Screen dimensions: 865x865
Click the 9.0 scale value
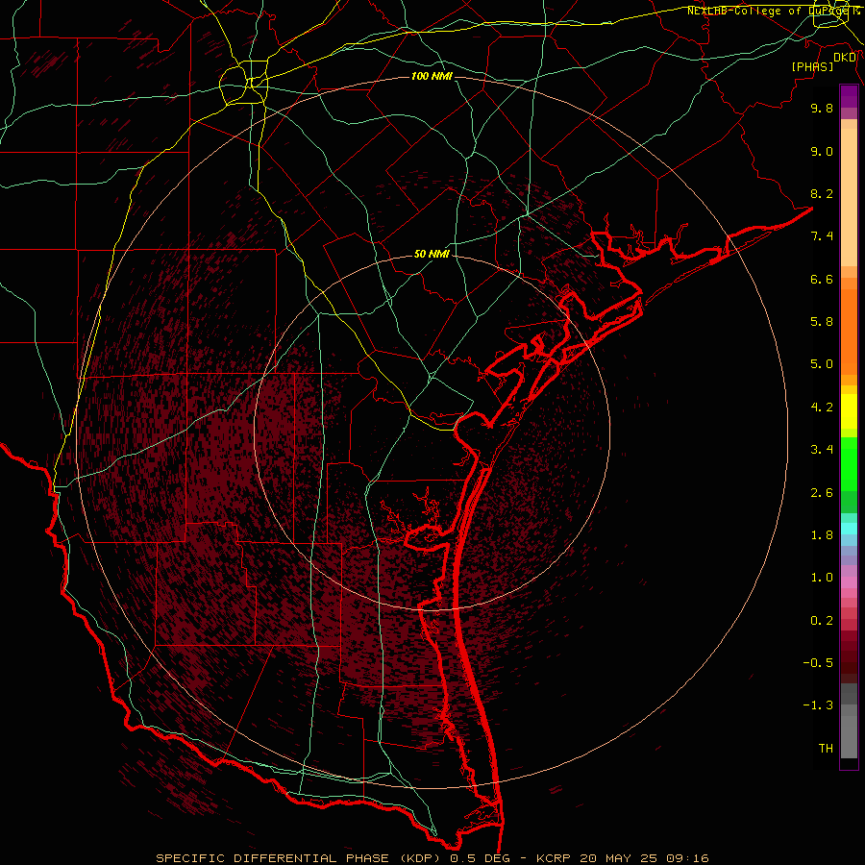click(x=822, y=151)
